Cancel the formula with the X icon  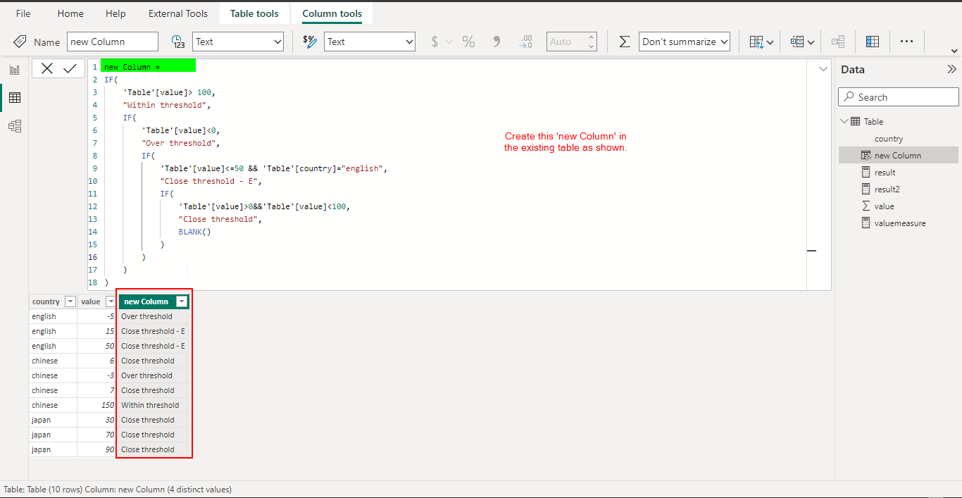point(47,68)
